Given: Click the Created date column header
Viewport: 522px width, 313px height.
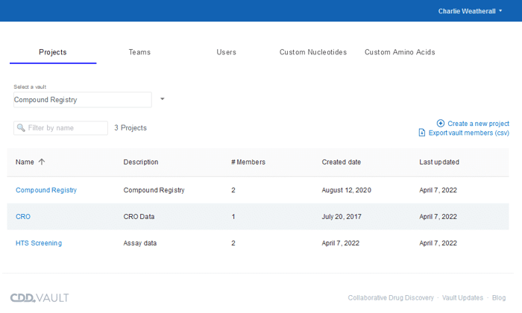Looking at the screenshot, I should (x=342, y=162).
